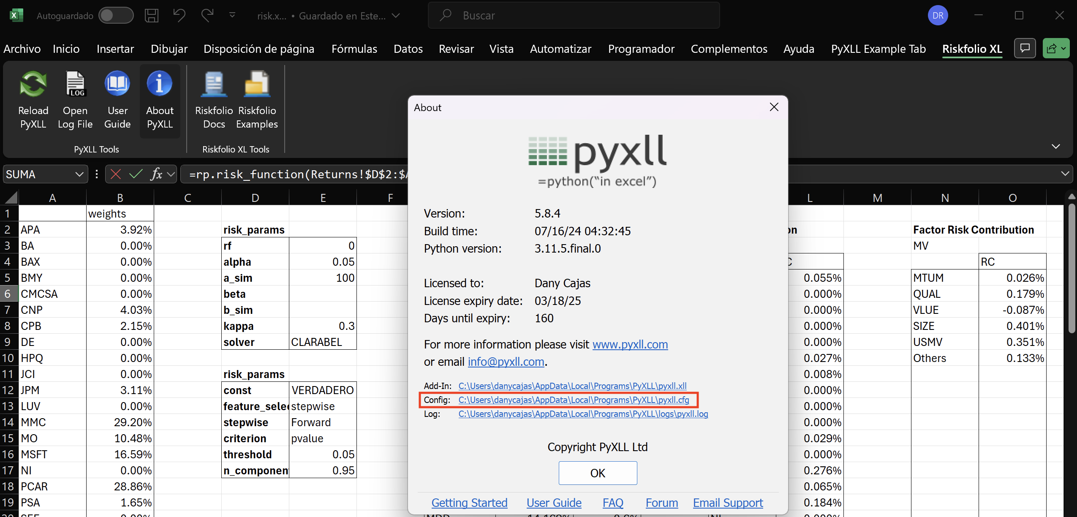Cancel formula entry with the X icon

pos(116,174)
